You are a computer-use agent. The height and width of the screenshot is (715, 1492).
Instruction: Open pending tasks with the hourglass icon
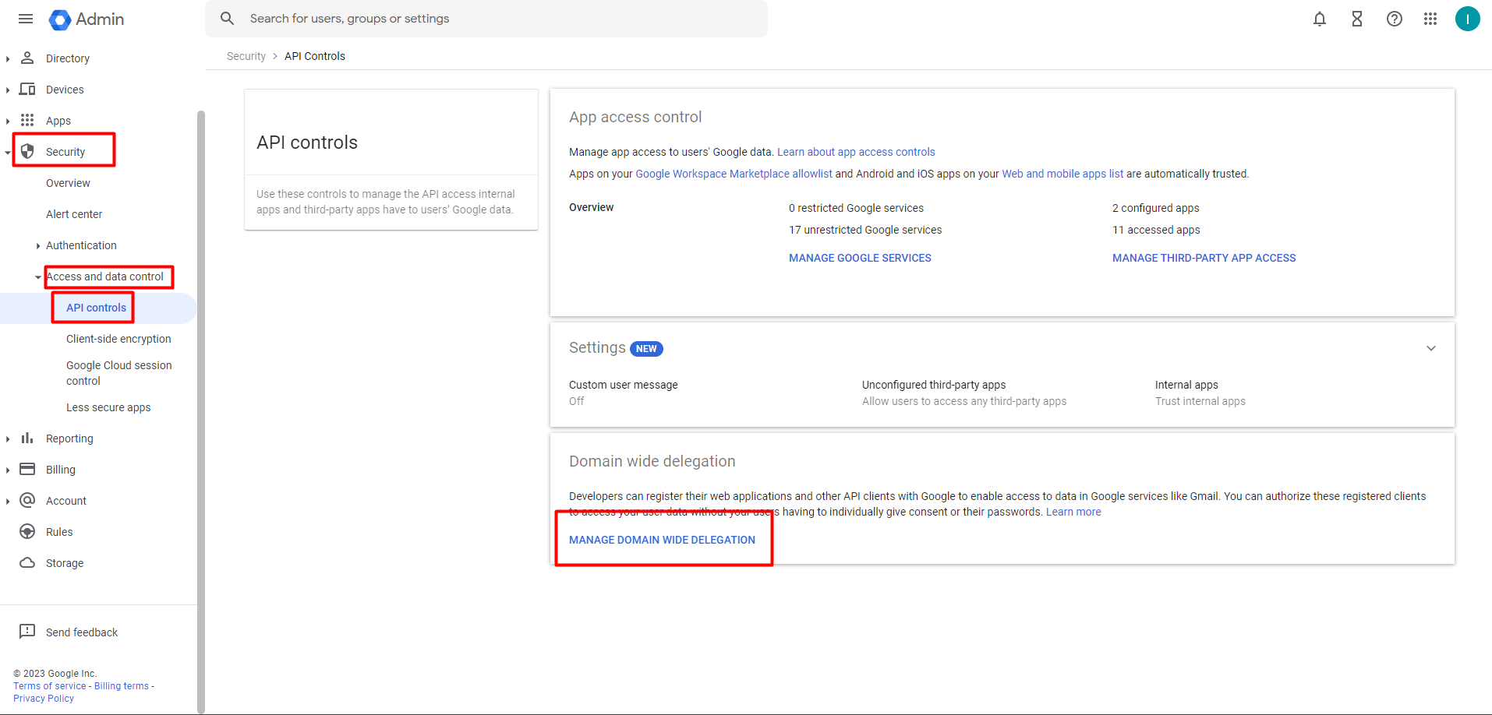coord(1356,19)
